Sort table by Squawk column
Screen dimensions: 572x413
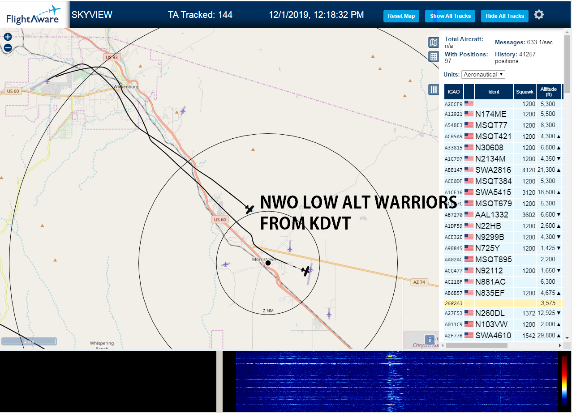tap(525, 92)
